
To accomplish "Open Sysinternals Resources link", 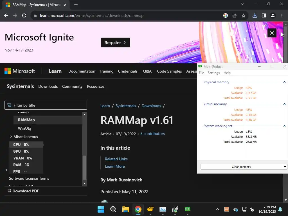I will point(96,86).
